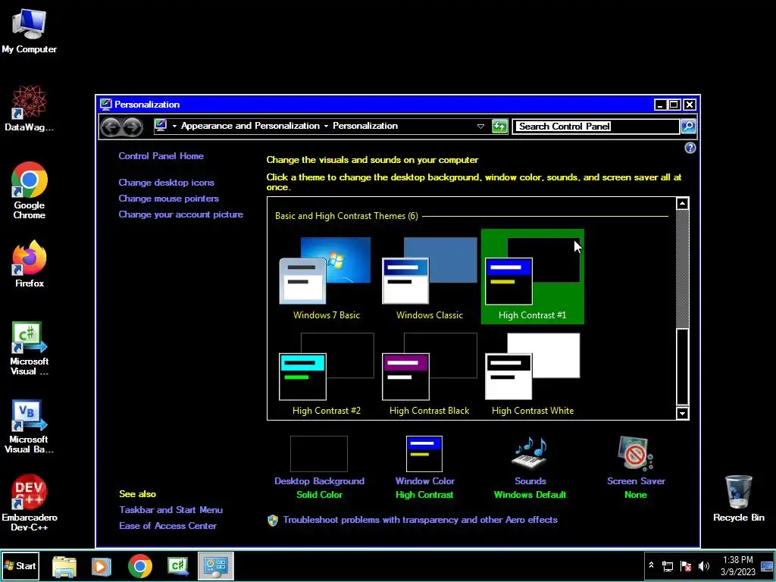The height and width of the screenshot is (582, 776).
Task: Open the Desktop Background icon
Action: coord(319,454)
